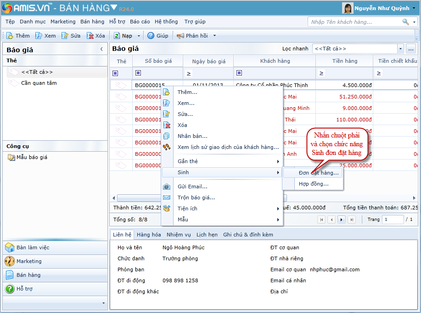Click the Xem toolbar icon

(39, 36)
